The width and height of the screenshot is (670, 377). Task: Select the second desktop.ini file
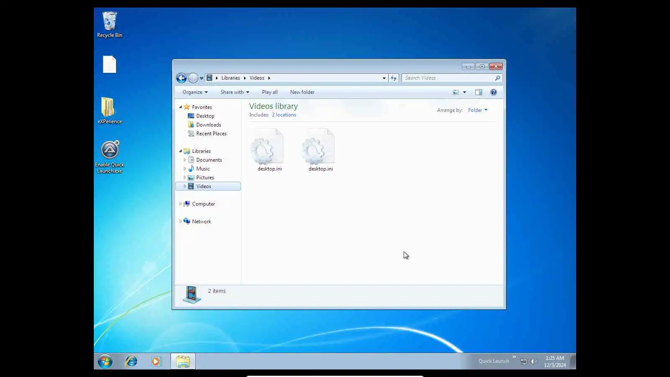pos(320,150)
